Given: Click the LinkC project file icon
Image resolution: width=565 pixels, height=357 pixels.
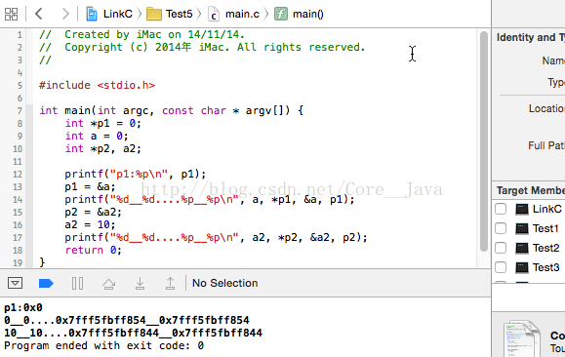Looking at the screenshot, I should [92, 14].
